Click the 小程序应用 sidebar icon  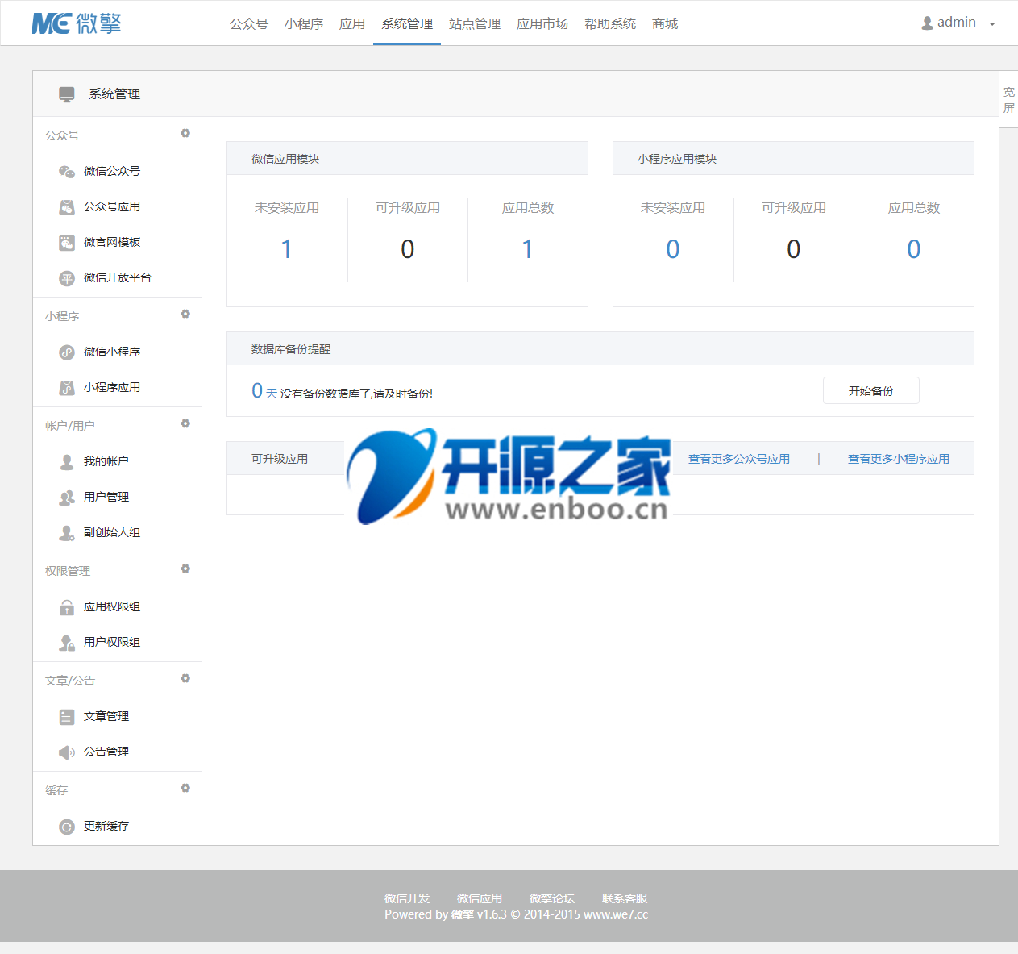point(67,388)
